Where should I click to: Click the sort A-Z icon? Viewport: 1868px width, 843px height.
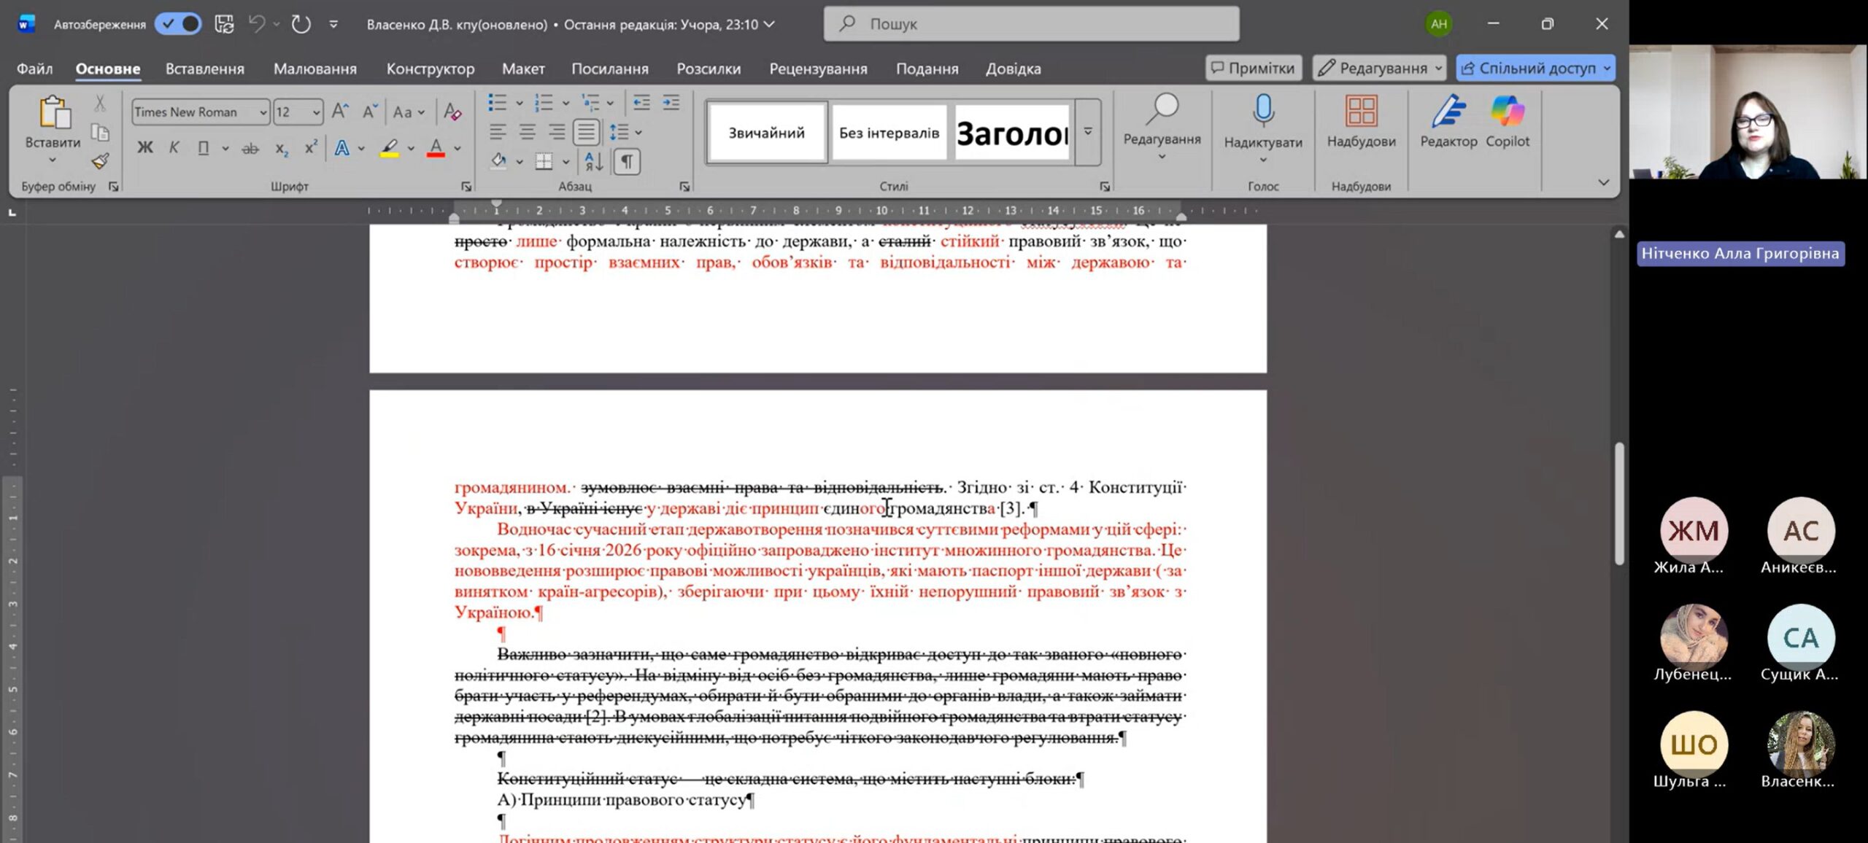coord(594,161)
